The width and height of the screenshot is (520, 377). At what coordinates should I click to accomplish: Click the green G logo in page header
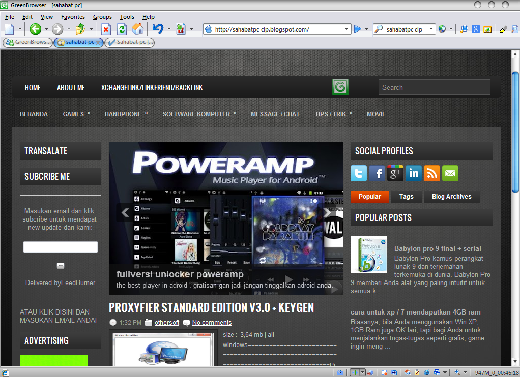tap(340, 87)
